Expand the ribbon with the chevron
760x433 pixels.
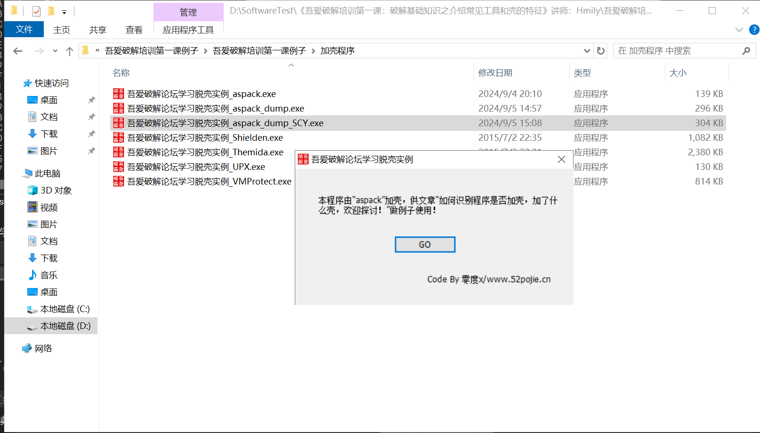739,30
